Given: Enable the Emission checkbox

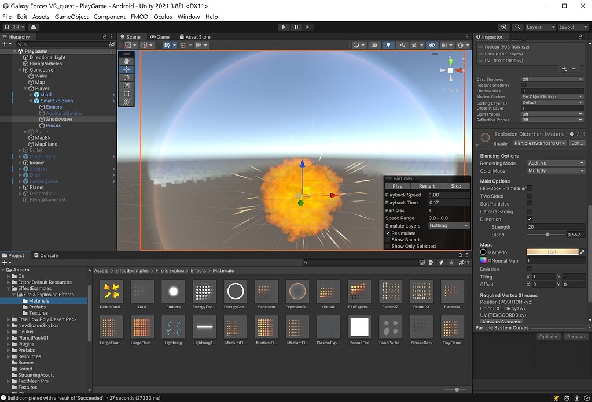Looking at the screenshot, I should coord(530,269).
